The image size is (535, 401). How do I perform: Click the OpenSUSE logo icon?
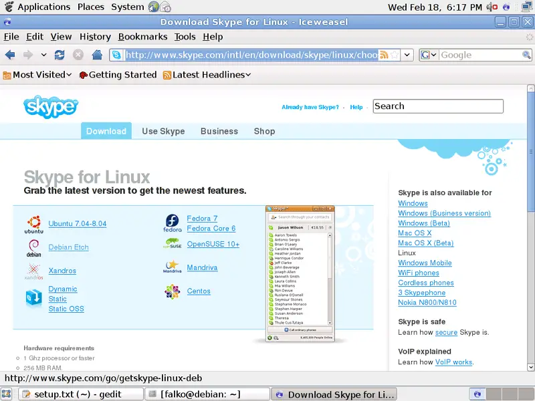pyautogui.click(x=173, y=243)
